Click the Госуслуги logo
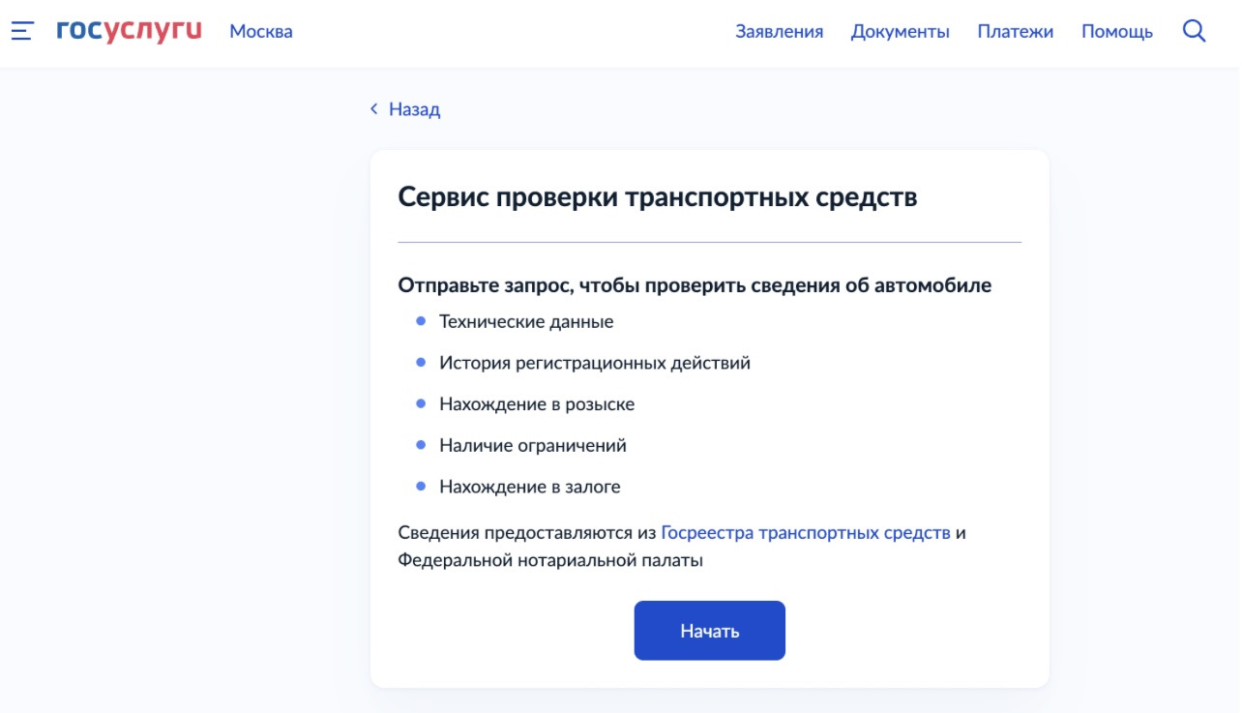The width and height of the screenshot is (1242, 713). pyautogui.click(x=130, y=30)
